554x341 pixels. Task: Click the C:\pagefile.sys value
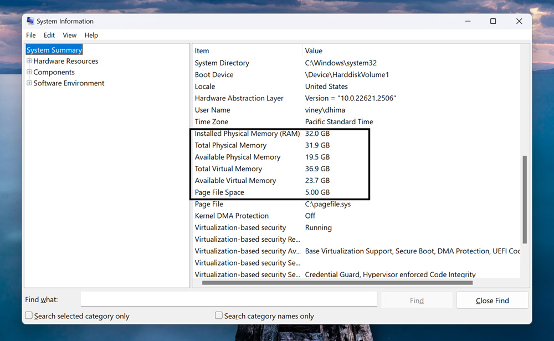pos(327,203)
